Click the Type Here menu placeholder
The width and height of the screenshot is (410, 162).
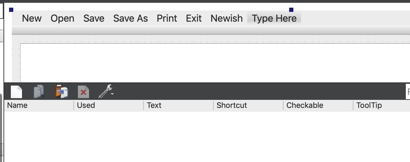click(x=274, y=19)
